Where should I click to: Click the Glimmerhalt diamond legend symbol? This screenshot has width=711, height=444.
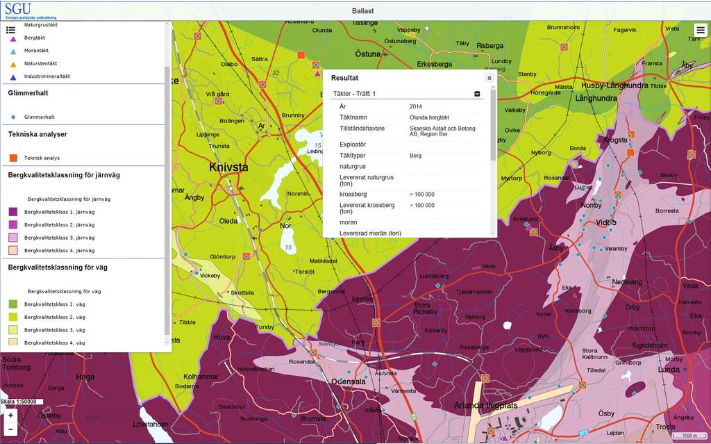coord(13,117)
